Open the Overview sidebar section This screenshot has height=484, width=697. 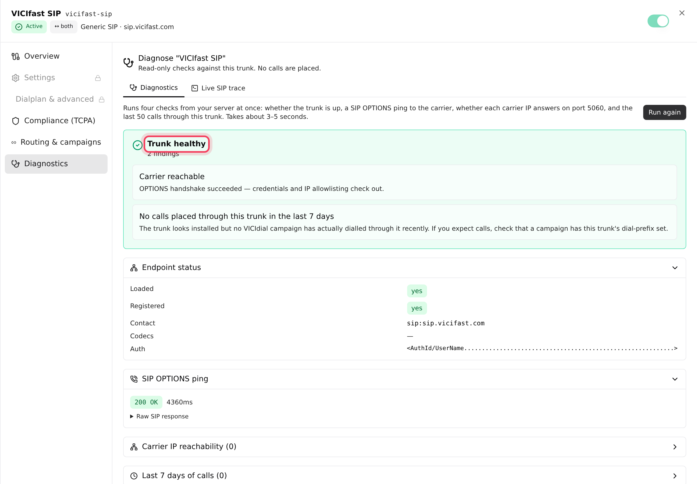(x=56, y=56)
